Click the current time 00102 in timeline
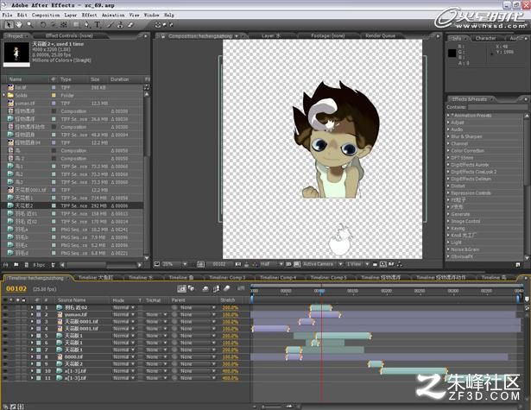Screen dimensions: 531x410 [16, 288]
